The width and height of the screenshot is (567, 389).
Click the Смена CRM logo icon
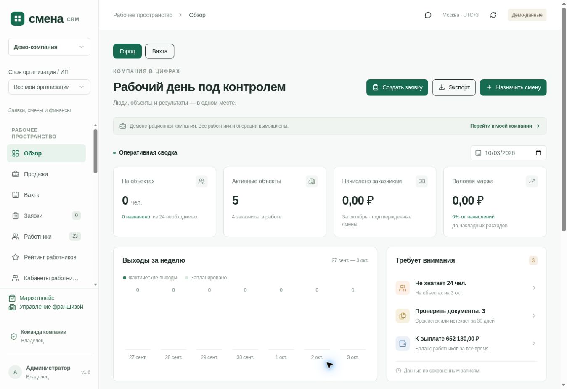[18, 18]
